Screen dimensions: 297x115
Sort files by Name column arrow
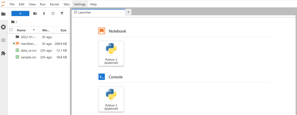pyautogui.click(x=34, y=30)
